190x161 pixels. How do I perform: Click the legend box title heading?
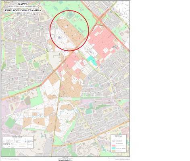click(x=119, y=136)
